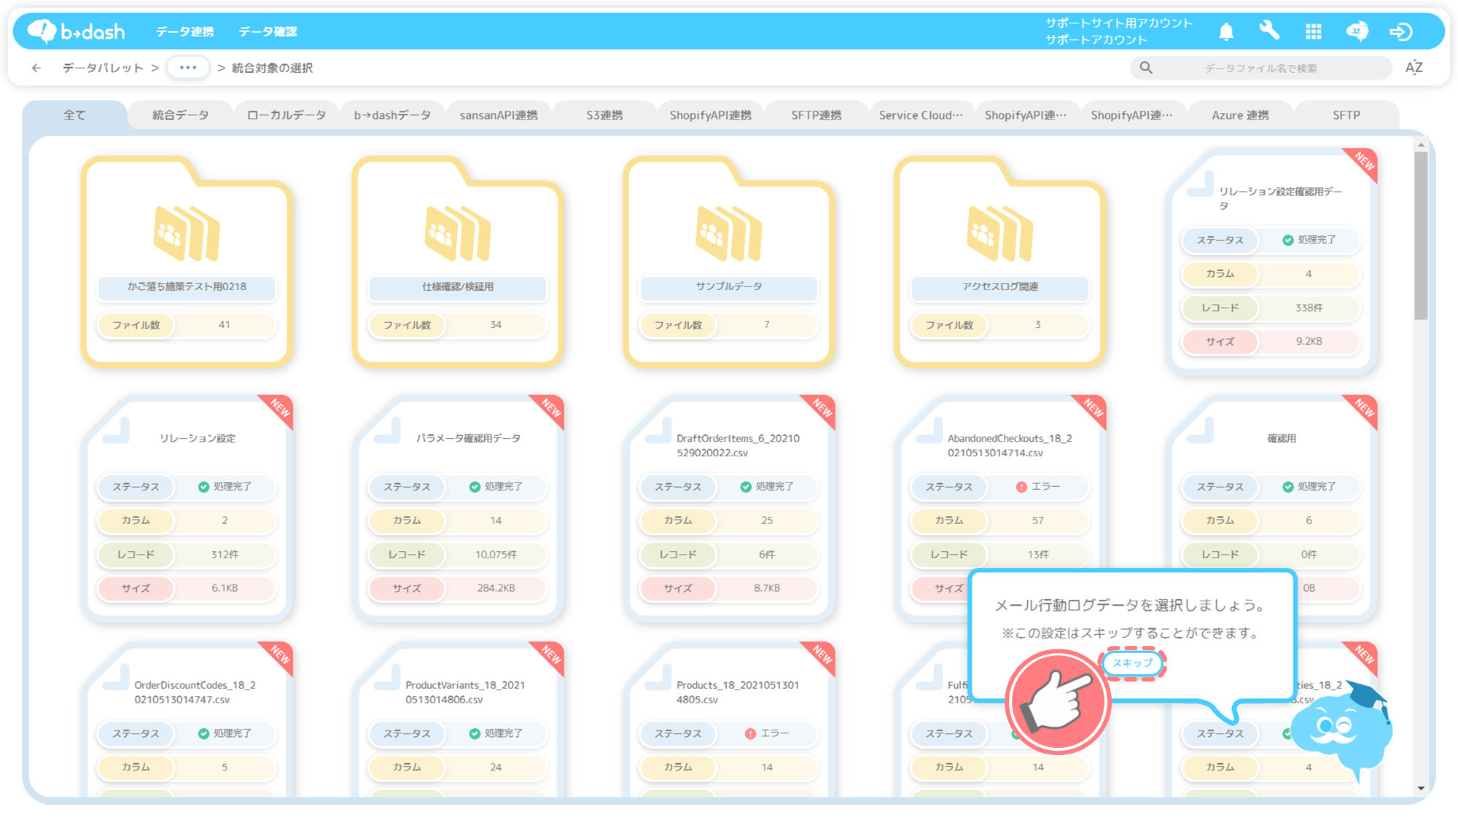Click the support chat mascot icon in header
This screenshot has height=820, width=1458.
1357,31
